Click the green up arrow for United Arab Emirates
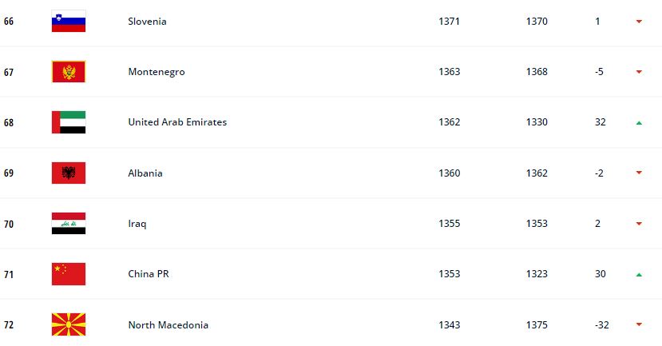Screen dimensions: 662x346 [x=639, y=123]
